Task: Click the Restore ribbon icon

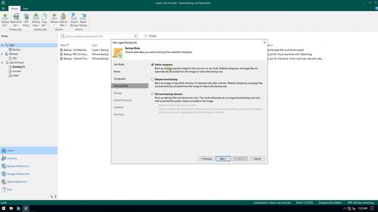Action: point(54,20)
